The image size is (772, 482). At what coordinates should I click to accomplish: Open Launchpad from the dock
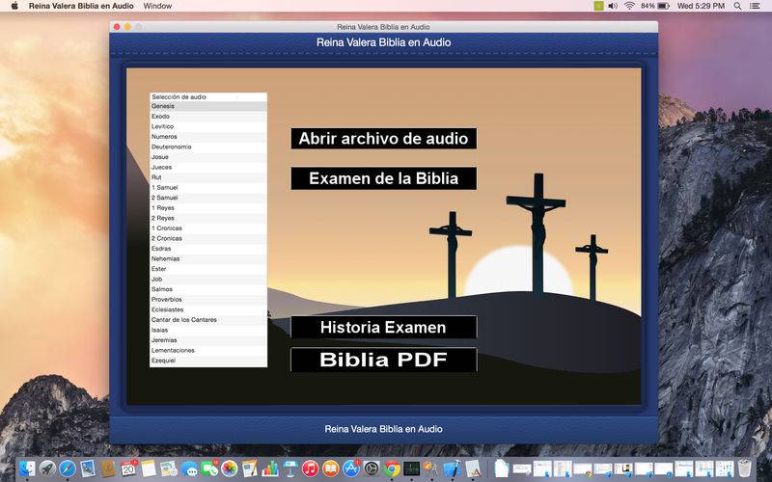tap(47, 469)
